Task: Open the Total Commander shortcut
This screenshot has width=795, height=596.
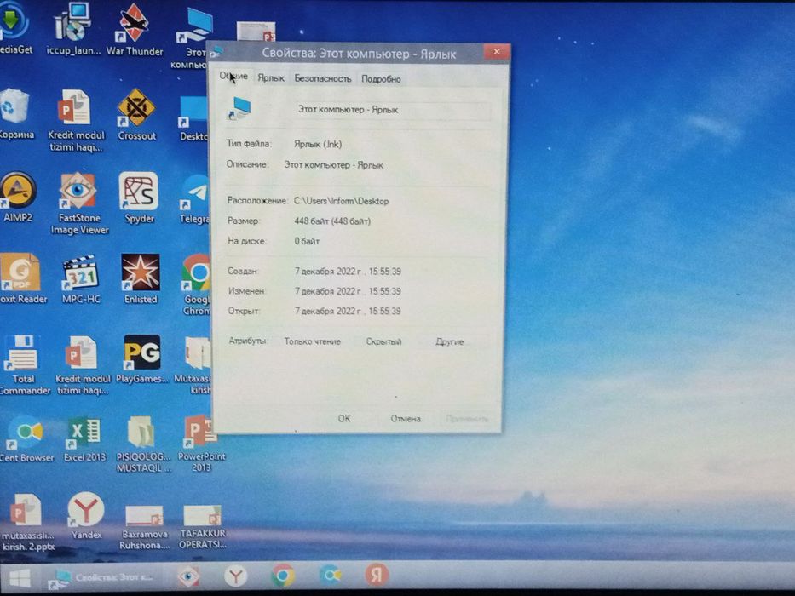Action: (x=23, y=364)
